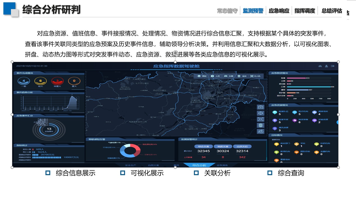
Task: Click the crosshair locate tool on map
Action: pos(261,113)
